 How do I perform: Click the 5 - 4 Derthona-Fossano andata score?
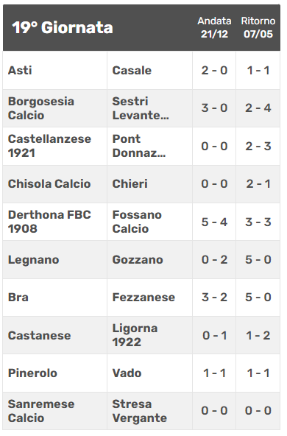coord(214,222)
